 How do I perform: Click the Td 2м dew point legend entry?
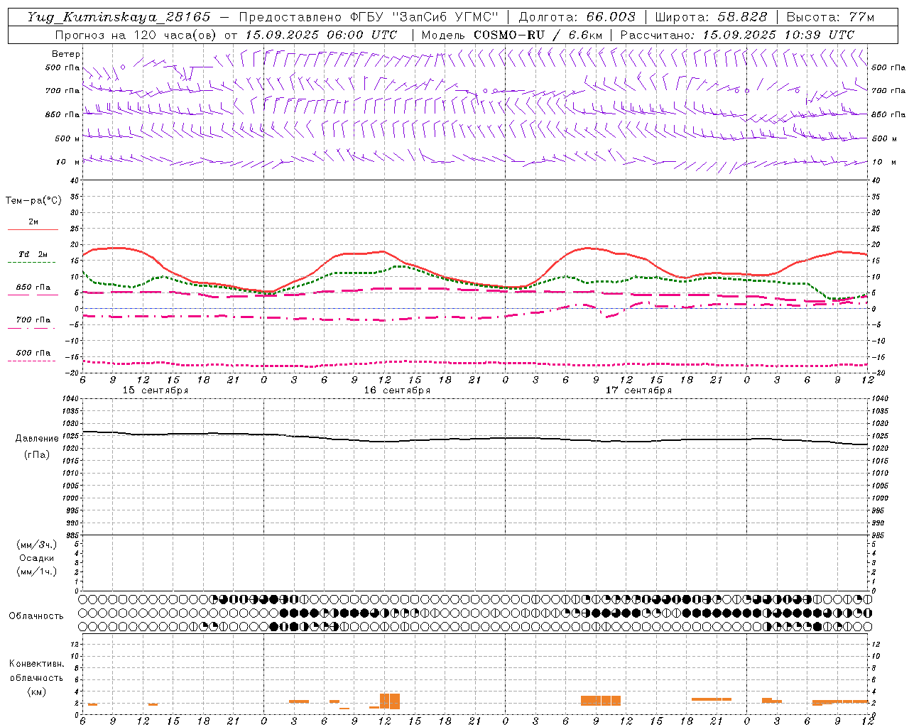pos(33,258)
